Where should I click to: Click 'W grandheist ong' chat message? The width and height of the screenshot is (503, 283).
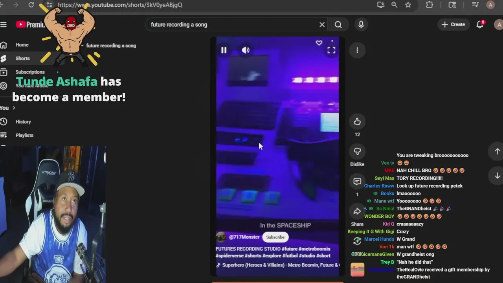tap(415, 254)
